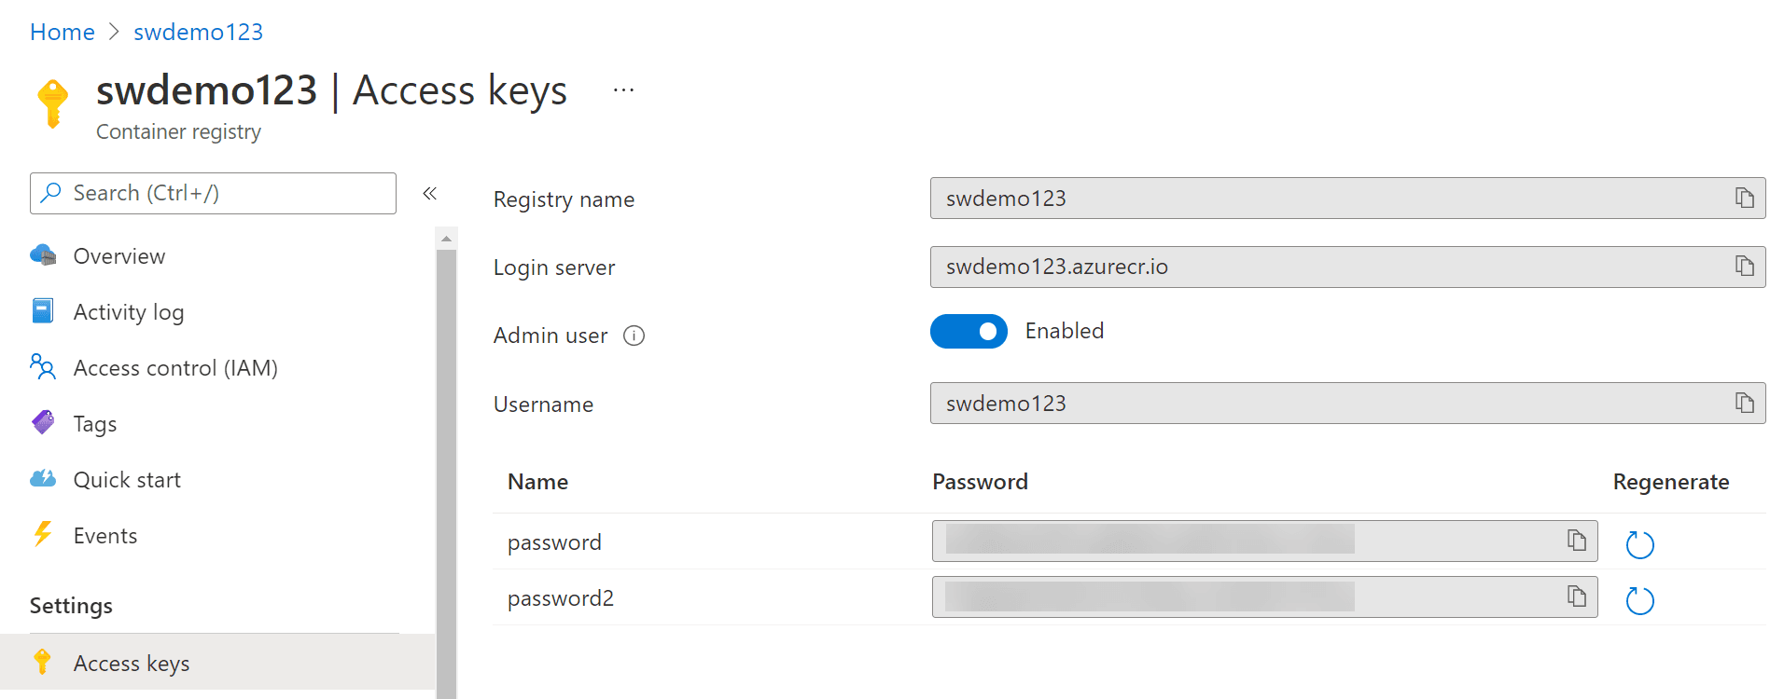
Task: Click the purple Tags icon
Action: (43, 423)
